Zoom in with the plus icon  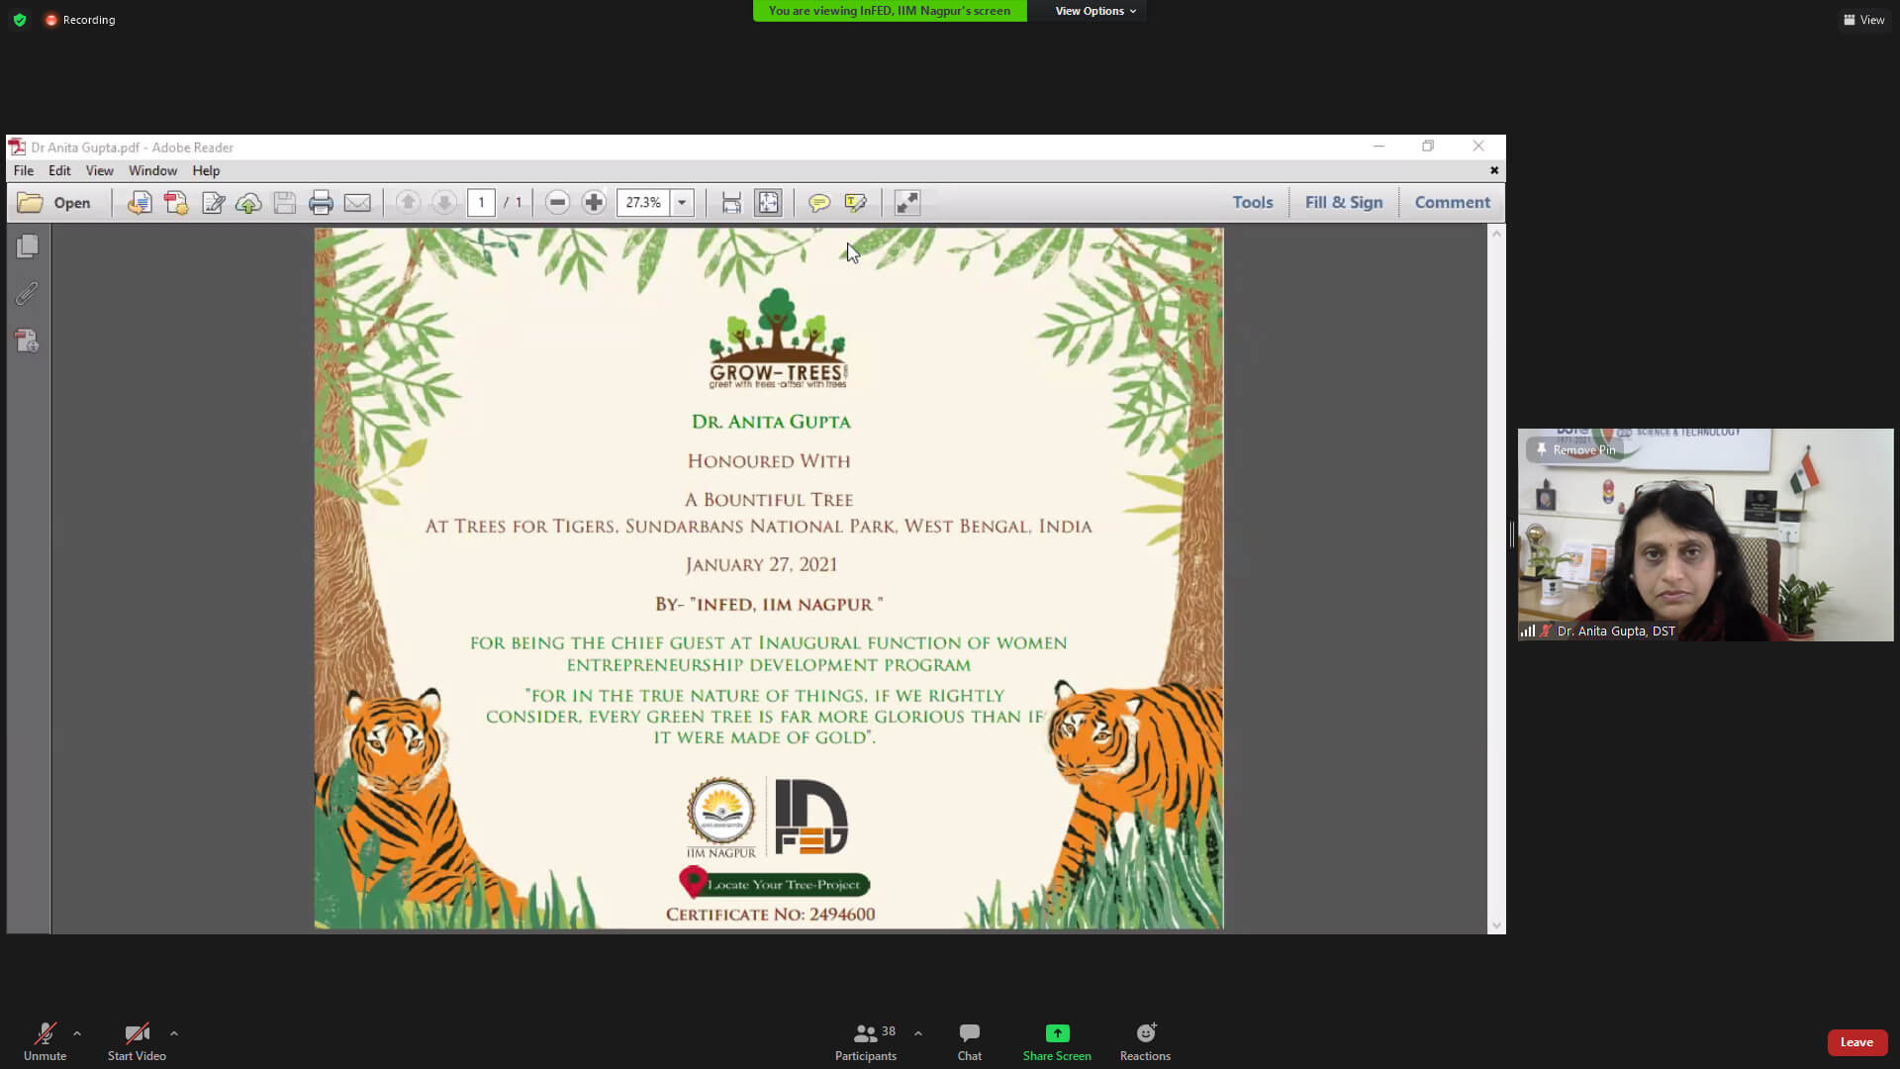[594, 203]
